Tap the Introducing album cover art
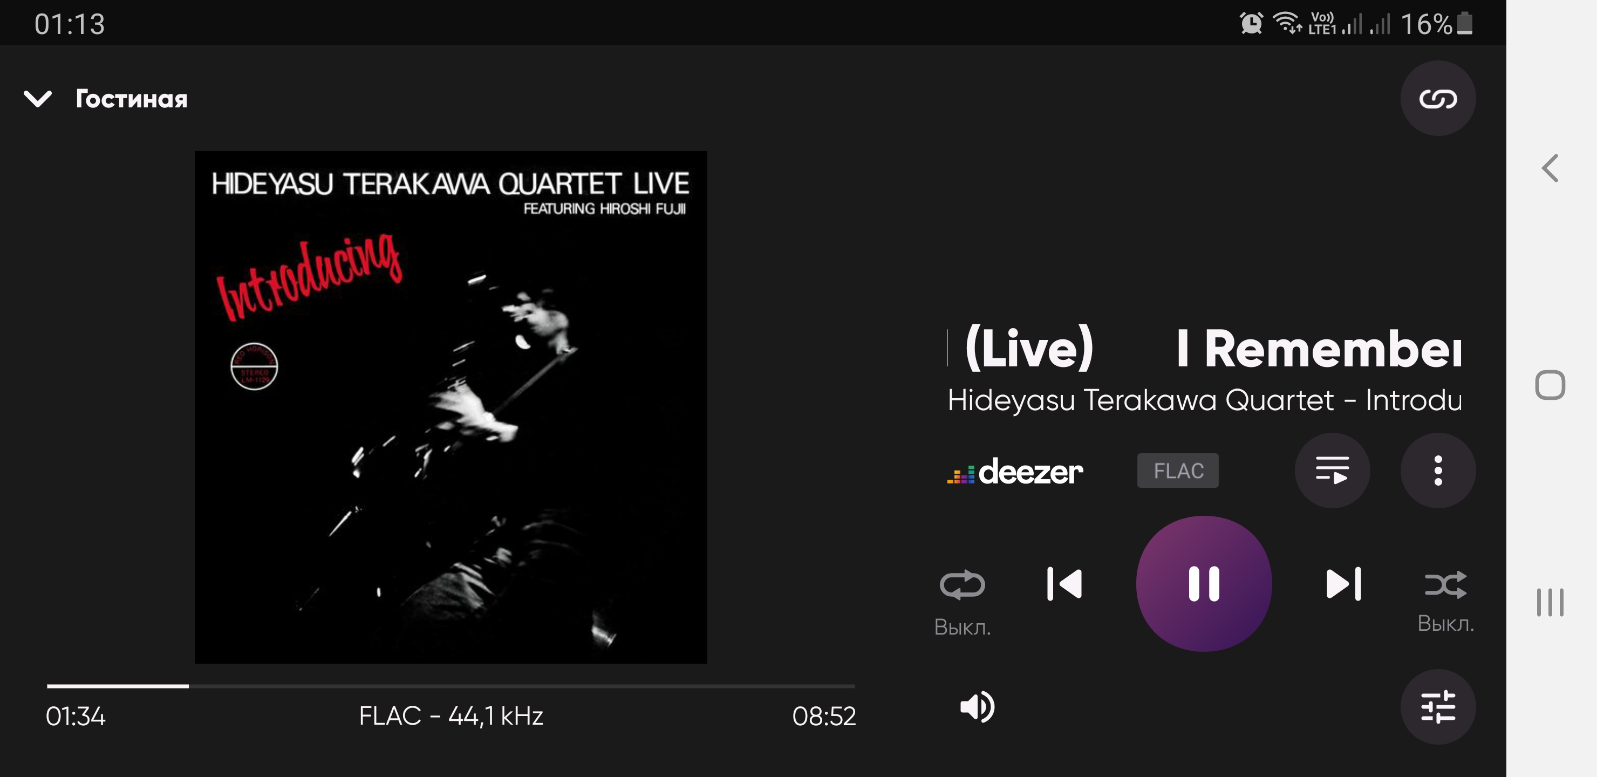1597x777 pixels. click(x=451, y=407)
